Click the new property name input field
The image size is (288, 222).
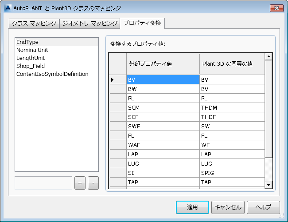point(43,183)
